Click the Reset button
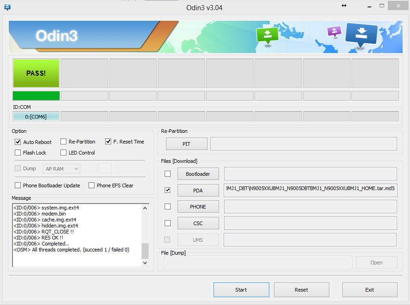 (x=302, y=290)
